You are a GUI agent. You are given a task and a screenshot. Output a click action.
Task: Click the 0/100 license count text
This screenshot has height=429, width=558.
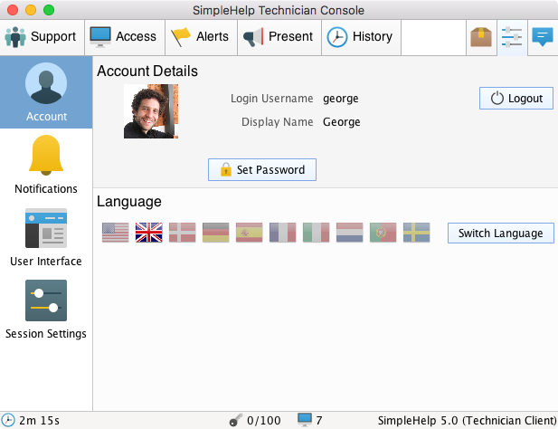coord(264,421)
